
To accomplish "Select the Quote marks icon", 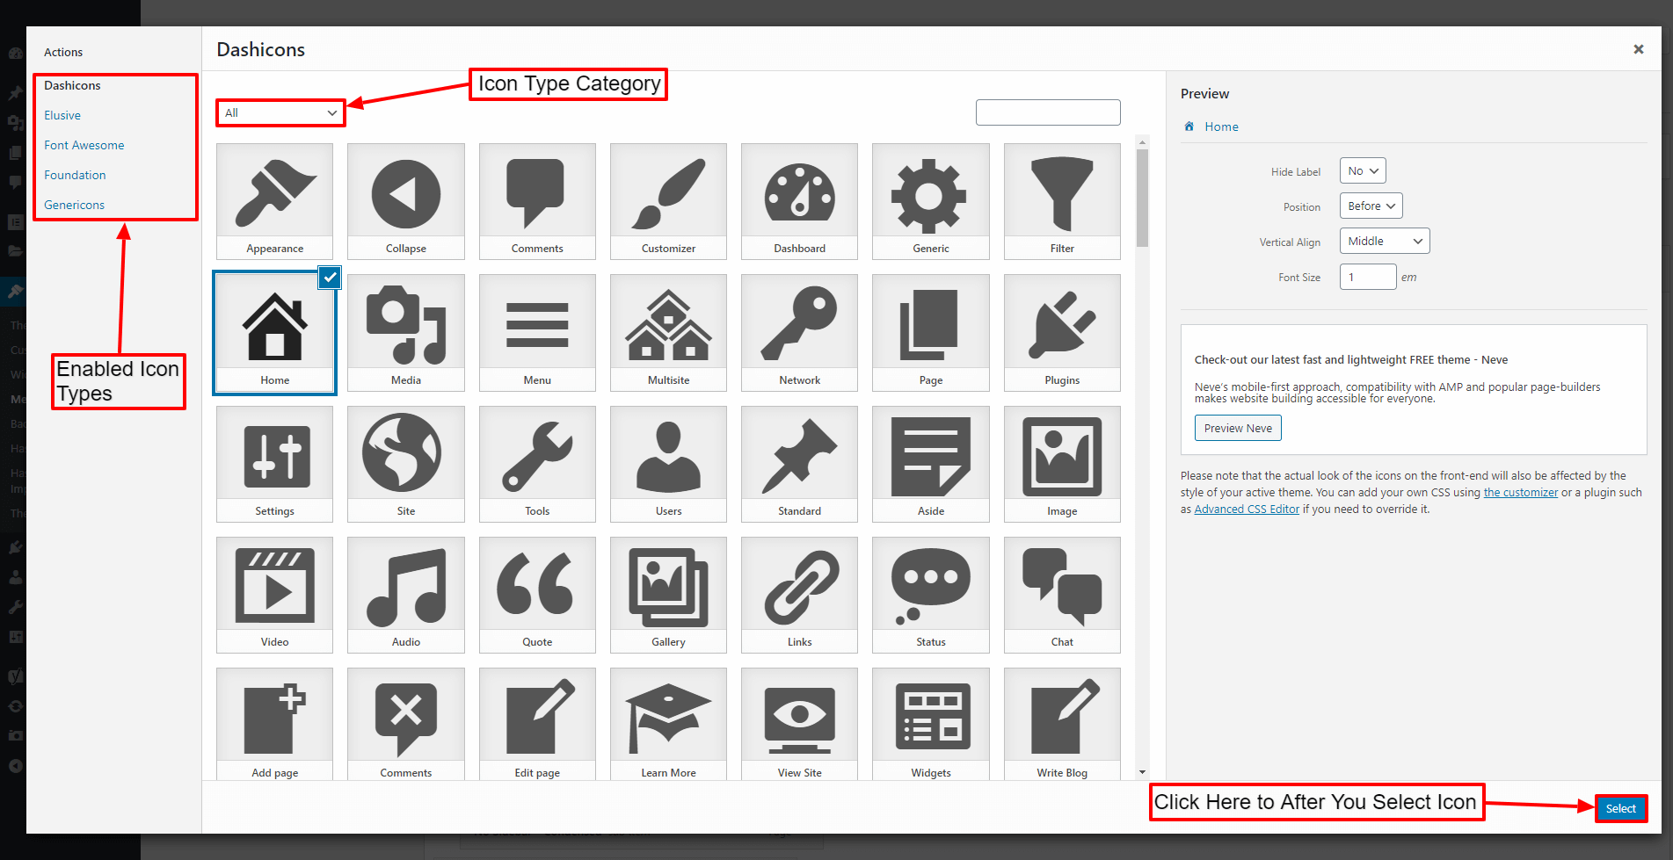I will [x=537, y=595].
